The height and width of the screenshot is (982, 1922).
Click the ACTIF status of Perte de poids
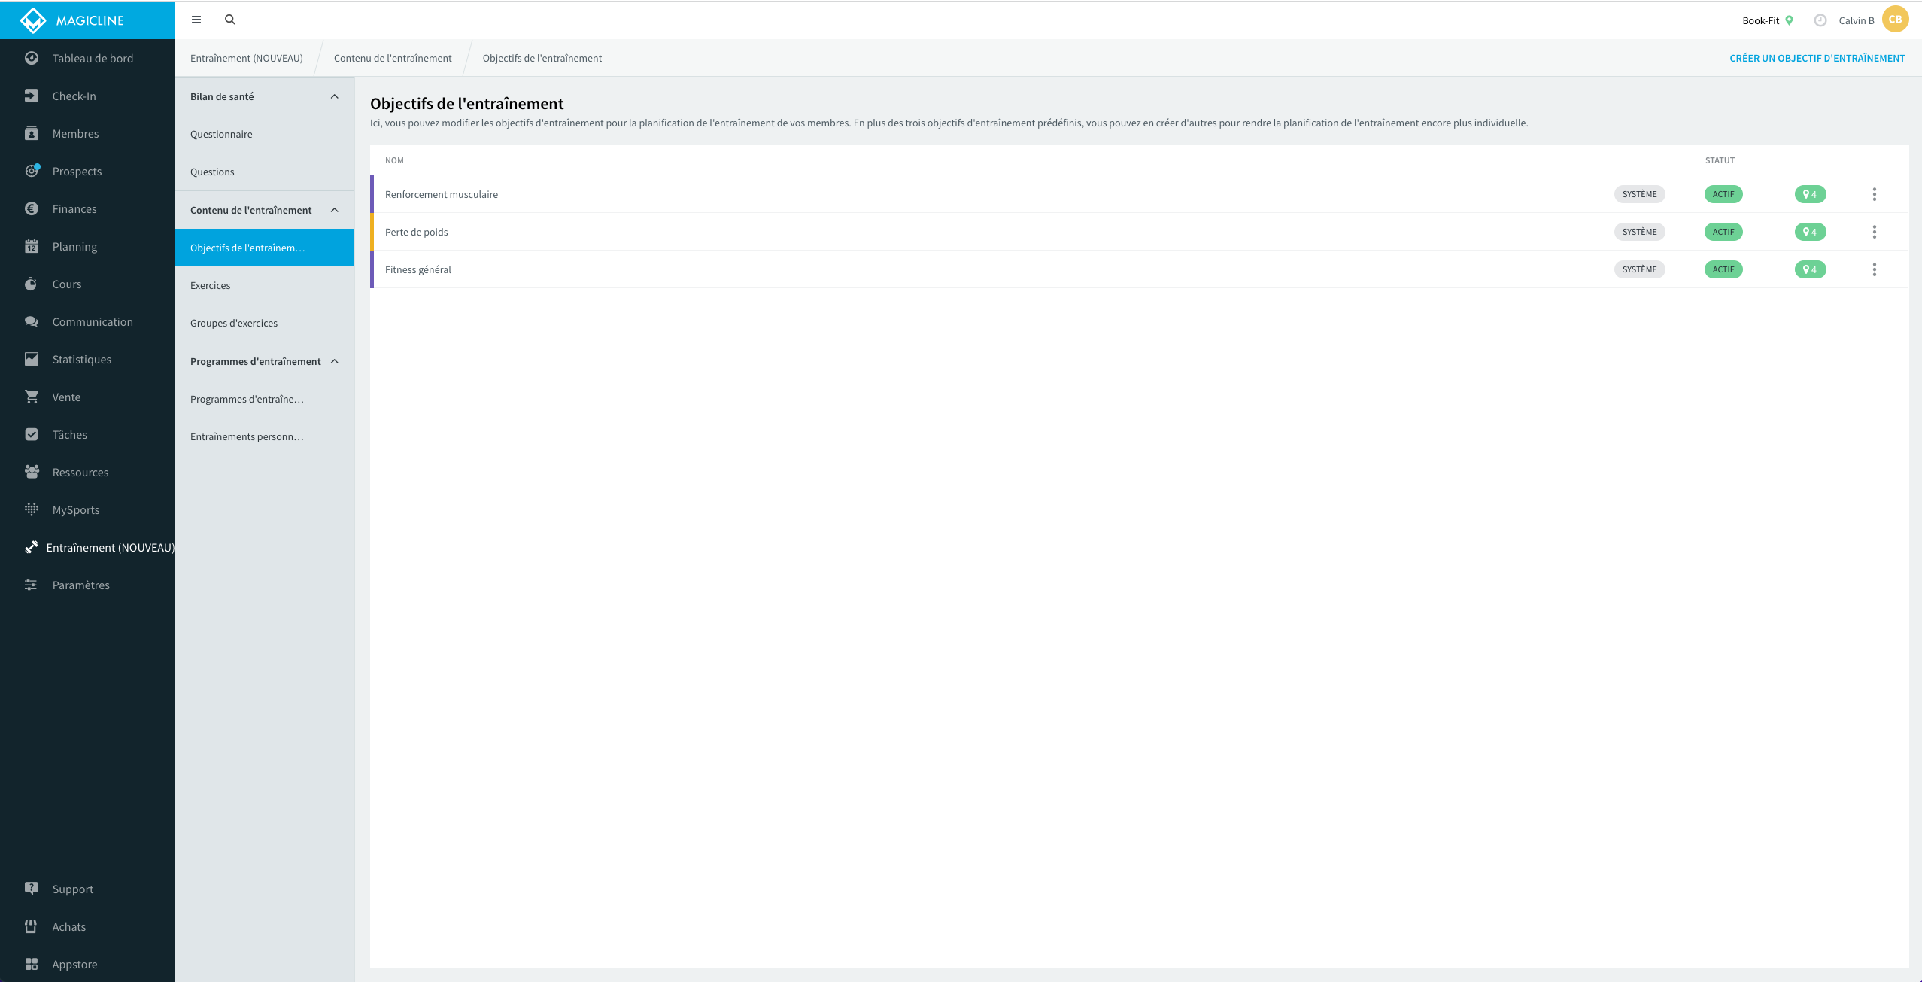click(1723, 232)
